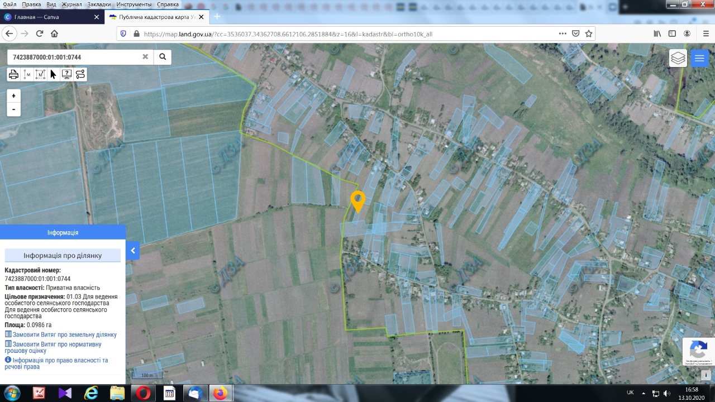The image size is (715, 402).
Task: Select the distance measurement tool
Action: tap(27, 74)
